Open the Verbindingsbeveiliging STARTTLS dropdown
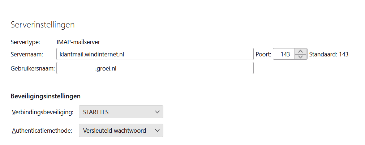The image size is (365, 145). (121, 112)
